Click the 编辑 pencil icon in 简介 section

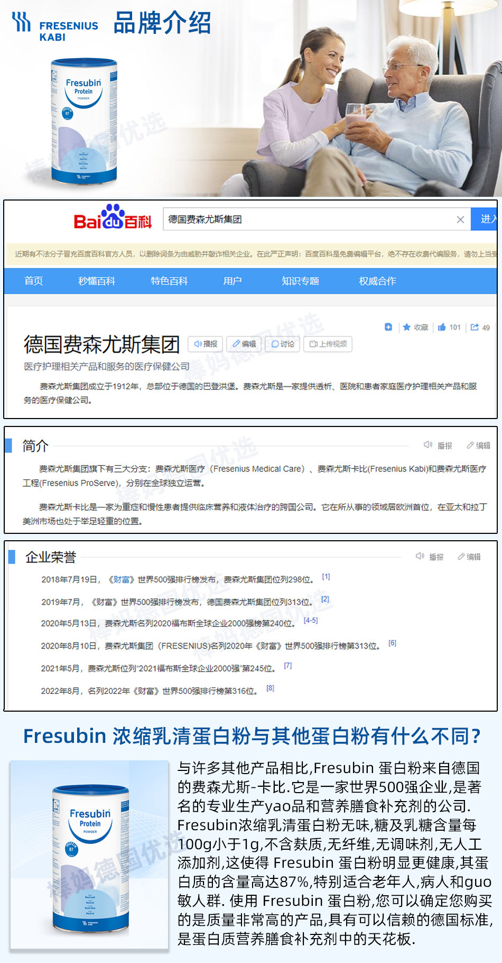[470, 446]
